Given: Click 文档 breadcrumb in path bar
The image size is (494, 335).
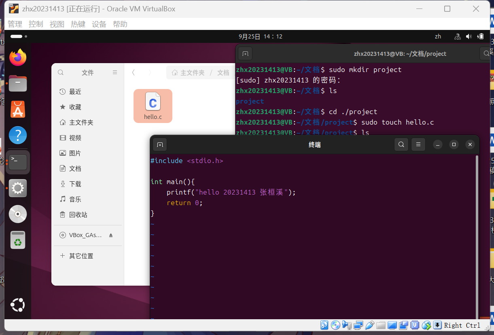Looking at the screenshot, I should tap(223, 73).
